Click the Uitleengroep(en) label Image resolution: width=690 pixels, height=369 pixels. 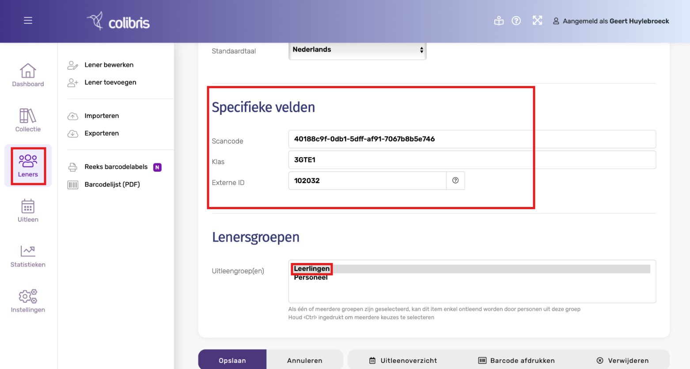(238, 271)
